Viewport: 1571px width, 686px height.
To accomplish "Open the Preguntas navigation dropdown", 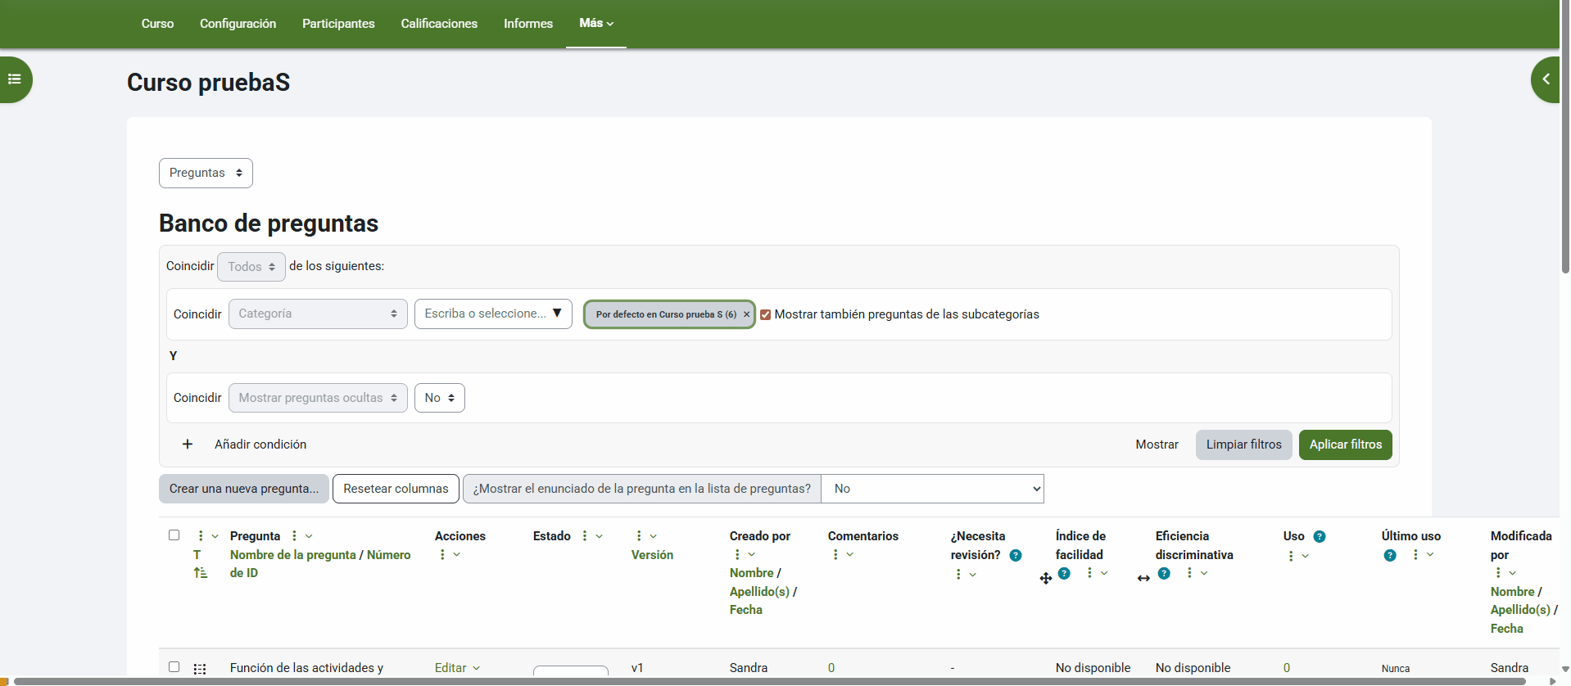I will click(206, 173).
